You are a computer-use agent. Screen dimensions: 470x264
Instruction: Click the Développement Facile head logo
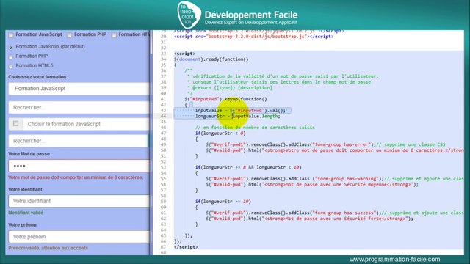(x=189, y=15)
